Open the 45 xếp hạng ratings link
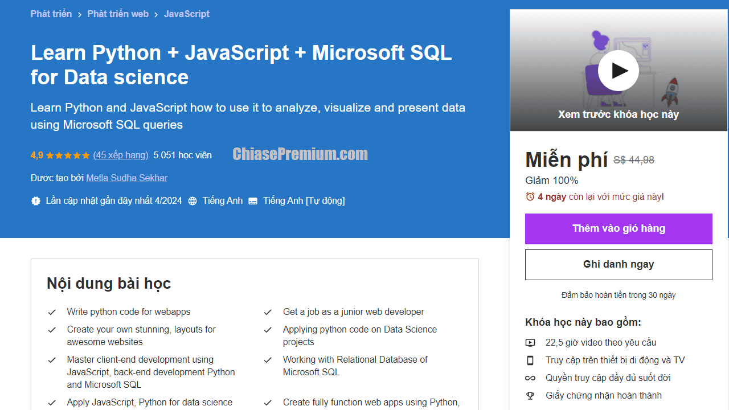729x410 pixels. coord(121,155)
